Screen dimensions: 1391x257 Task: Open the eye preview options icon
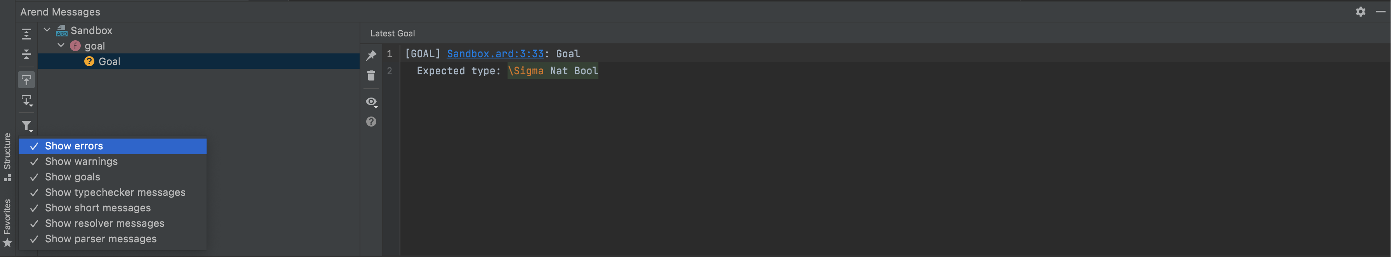(x=371, y=102)
